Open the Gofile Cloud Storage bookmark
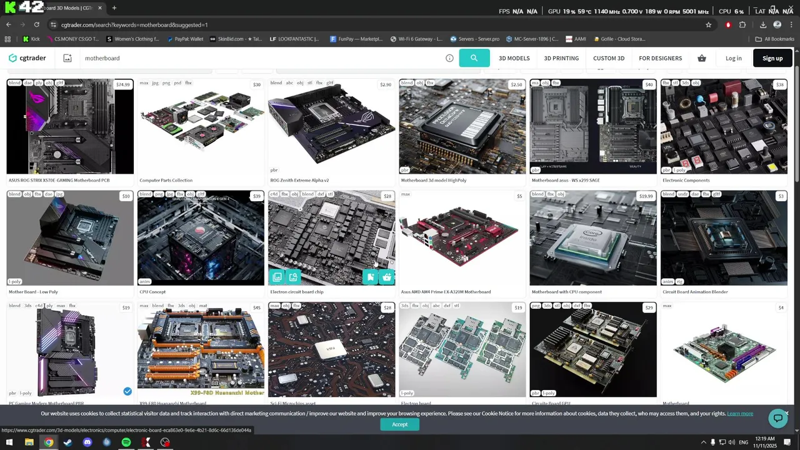 619,39
